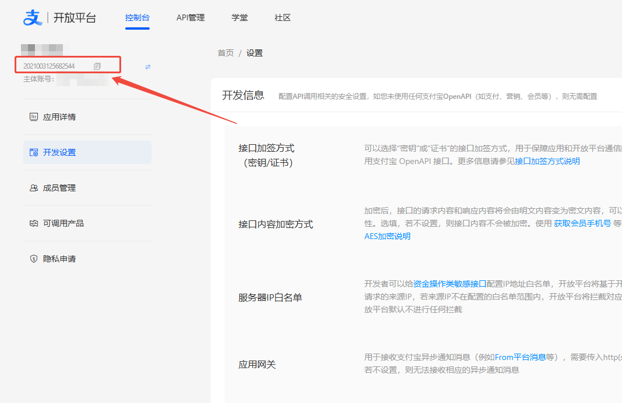
Task: Click the 开发设置 sidebar icon
Action: click(34, 152)
